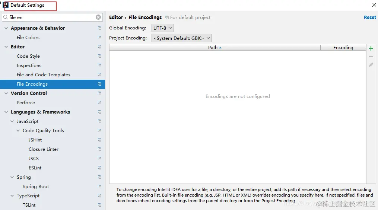Image resolution: width=378 pixels, height=210 pixels.
Task: Click project icon beside Inspections
Action: 99,65
